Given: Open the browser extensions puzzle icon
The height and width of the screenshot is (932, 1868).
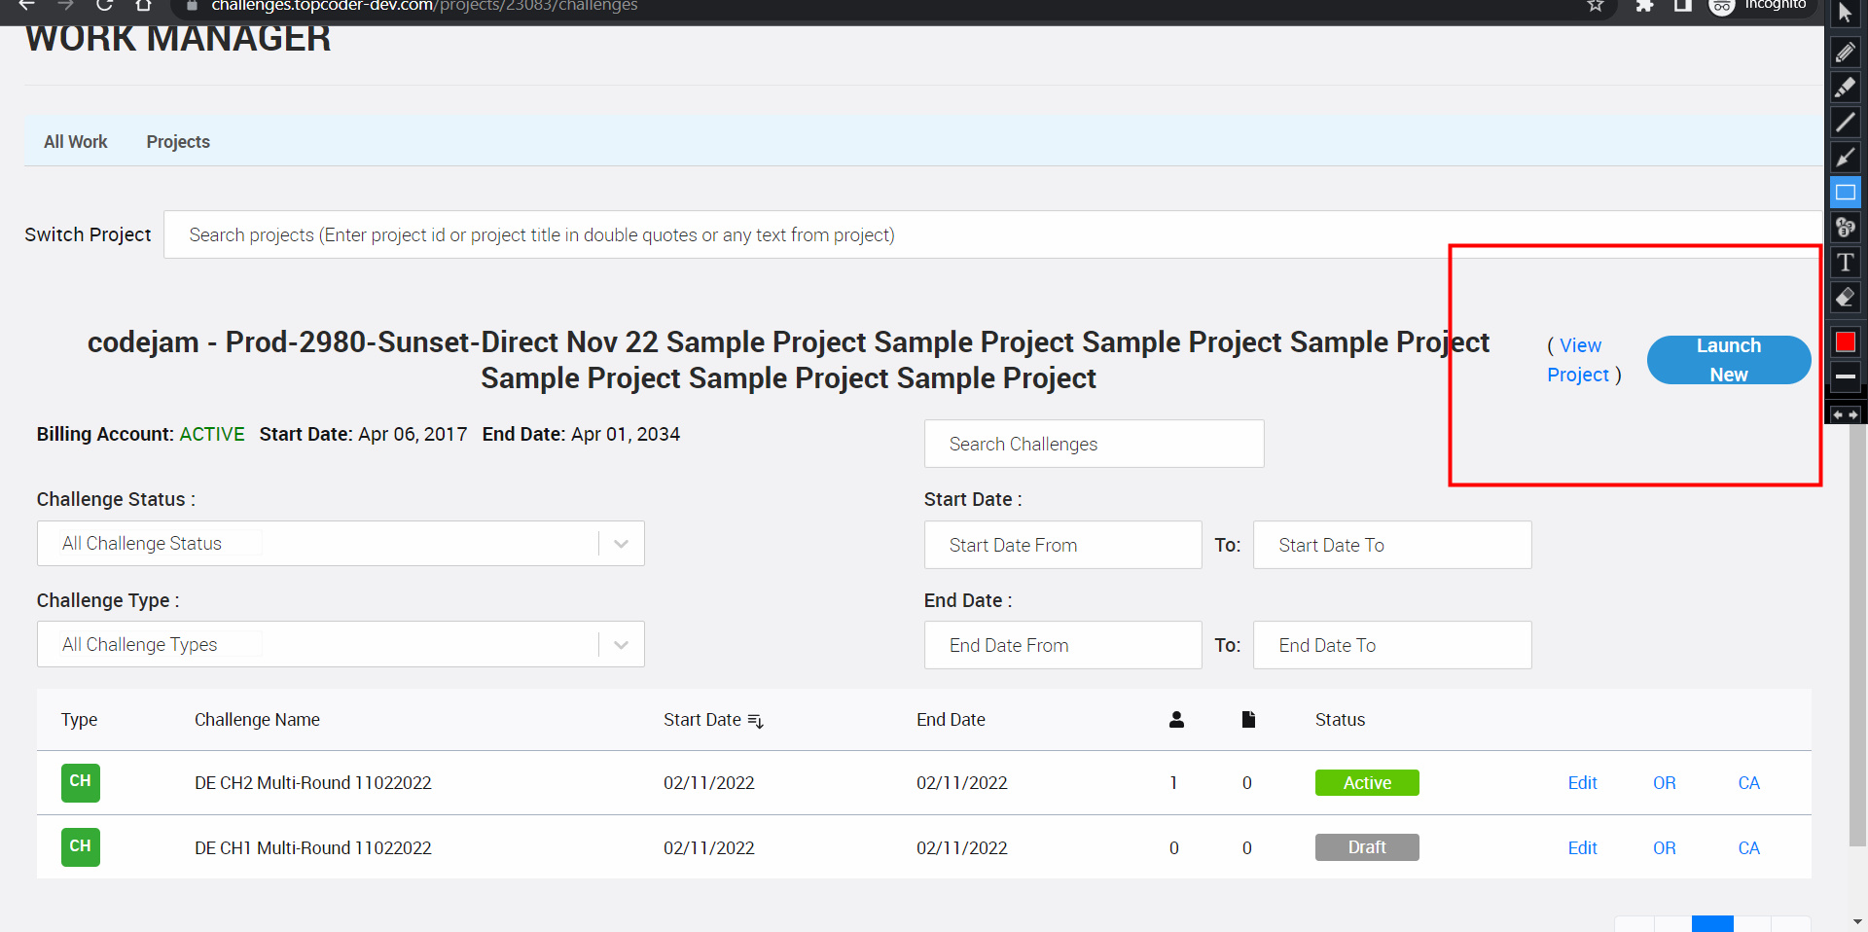Looking at the screenshot, I should [x=1645, y=6].
